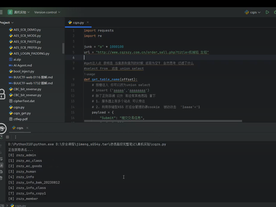The width and height of the screenshot is (276, 207).
Task: Click console line '[7] zszy_info_copy1'
Action: [27, 193]
